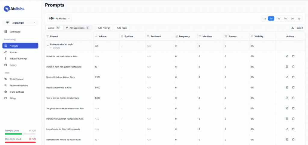The width and height of the screenshot is (308, 145).
Task: Click the edit icon for Bestes Hotel am Kölner Dom
Action: click(287, 77)
